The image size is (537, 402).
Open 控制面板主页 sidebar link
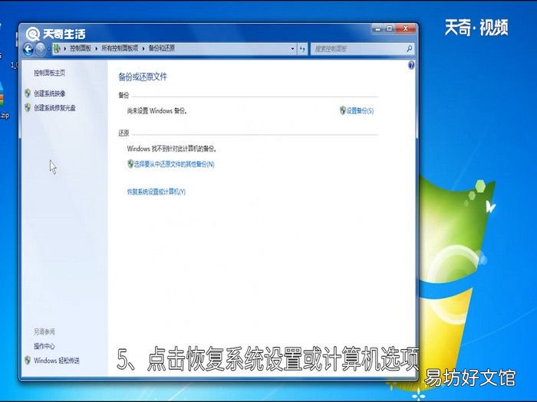click(x=50, y=73)
